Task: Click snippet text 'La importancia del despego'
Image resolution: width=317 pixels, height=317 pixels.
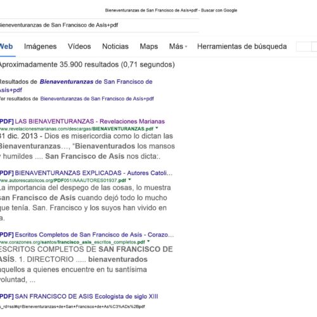Action: pyautogui.click(x=44, y=188)
